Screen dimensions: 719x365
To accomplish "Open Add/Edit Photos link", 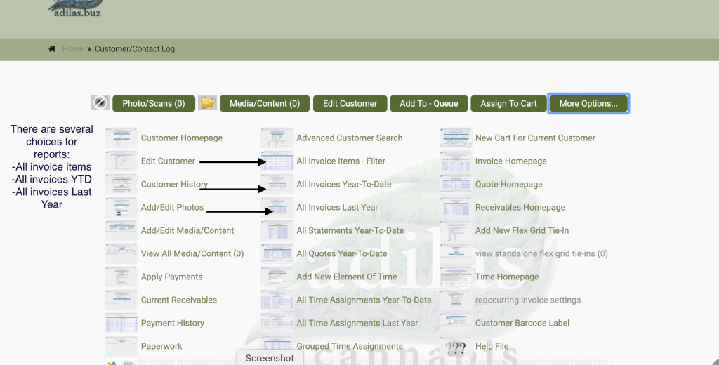I will tap(172, 207).
